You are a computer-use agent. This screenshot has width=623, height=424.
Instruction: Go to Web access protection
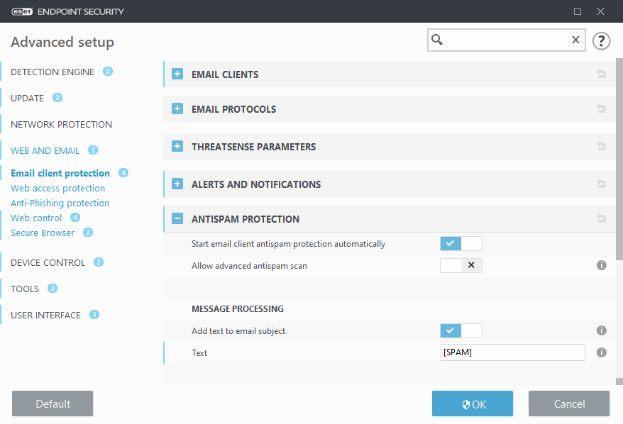pyautogui.click(x=58, y=188)
